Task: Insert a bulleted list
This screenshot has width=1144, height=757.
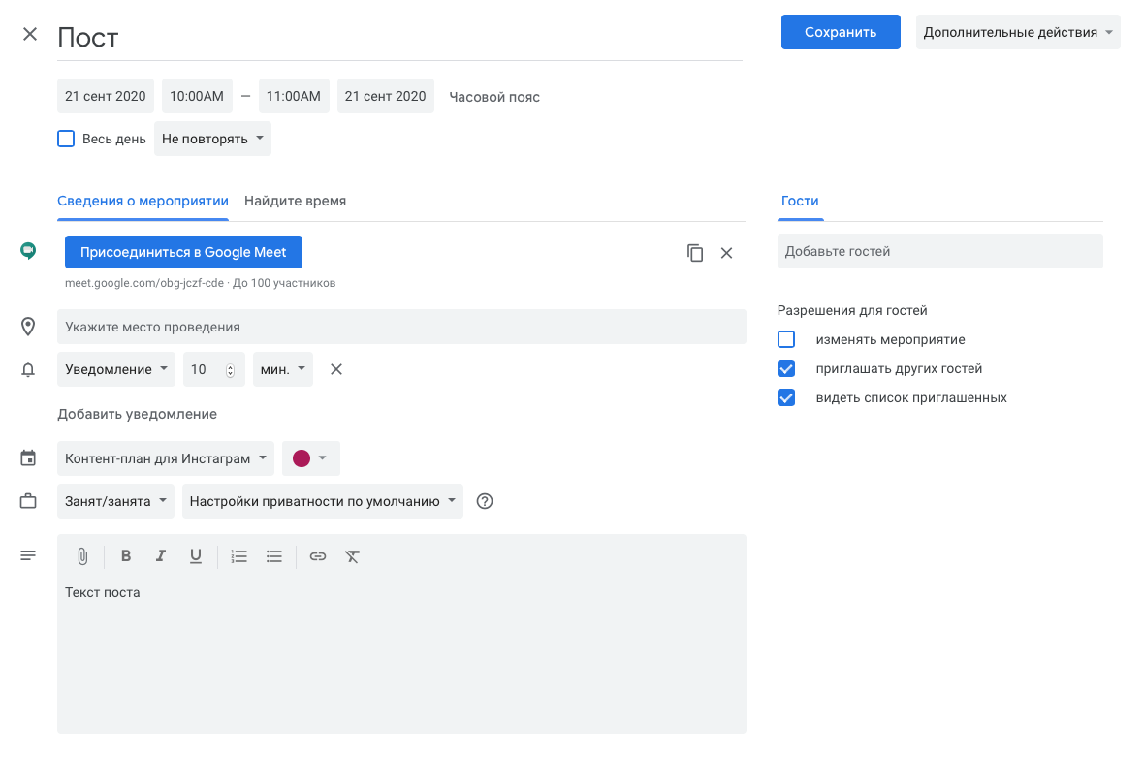Action: (x=274, y=556)
